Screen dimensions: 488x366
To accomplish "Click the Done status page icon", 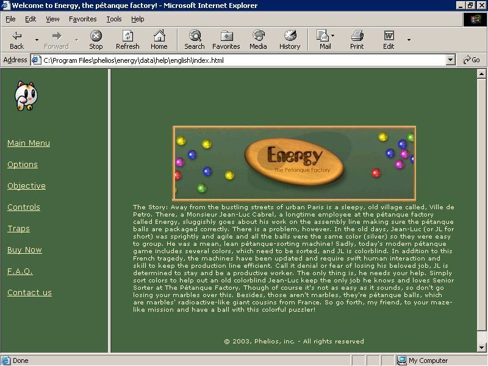I will click(x=5, y=361).
